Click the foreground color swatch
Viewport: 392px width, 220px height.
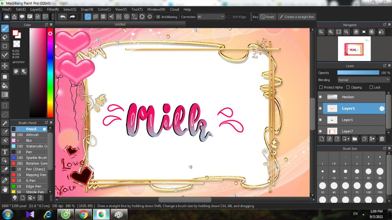coord(15,33)
